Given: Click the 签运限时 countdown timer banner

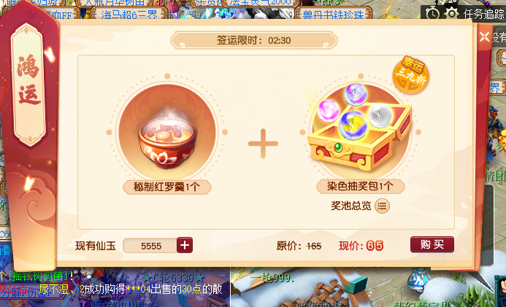Looking at the screenshot, I should 254,41.
